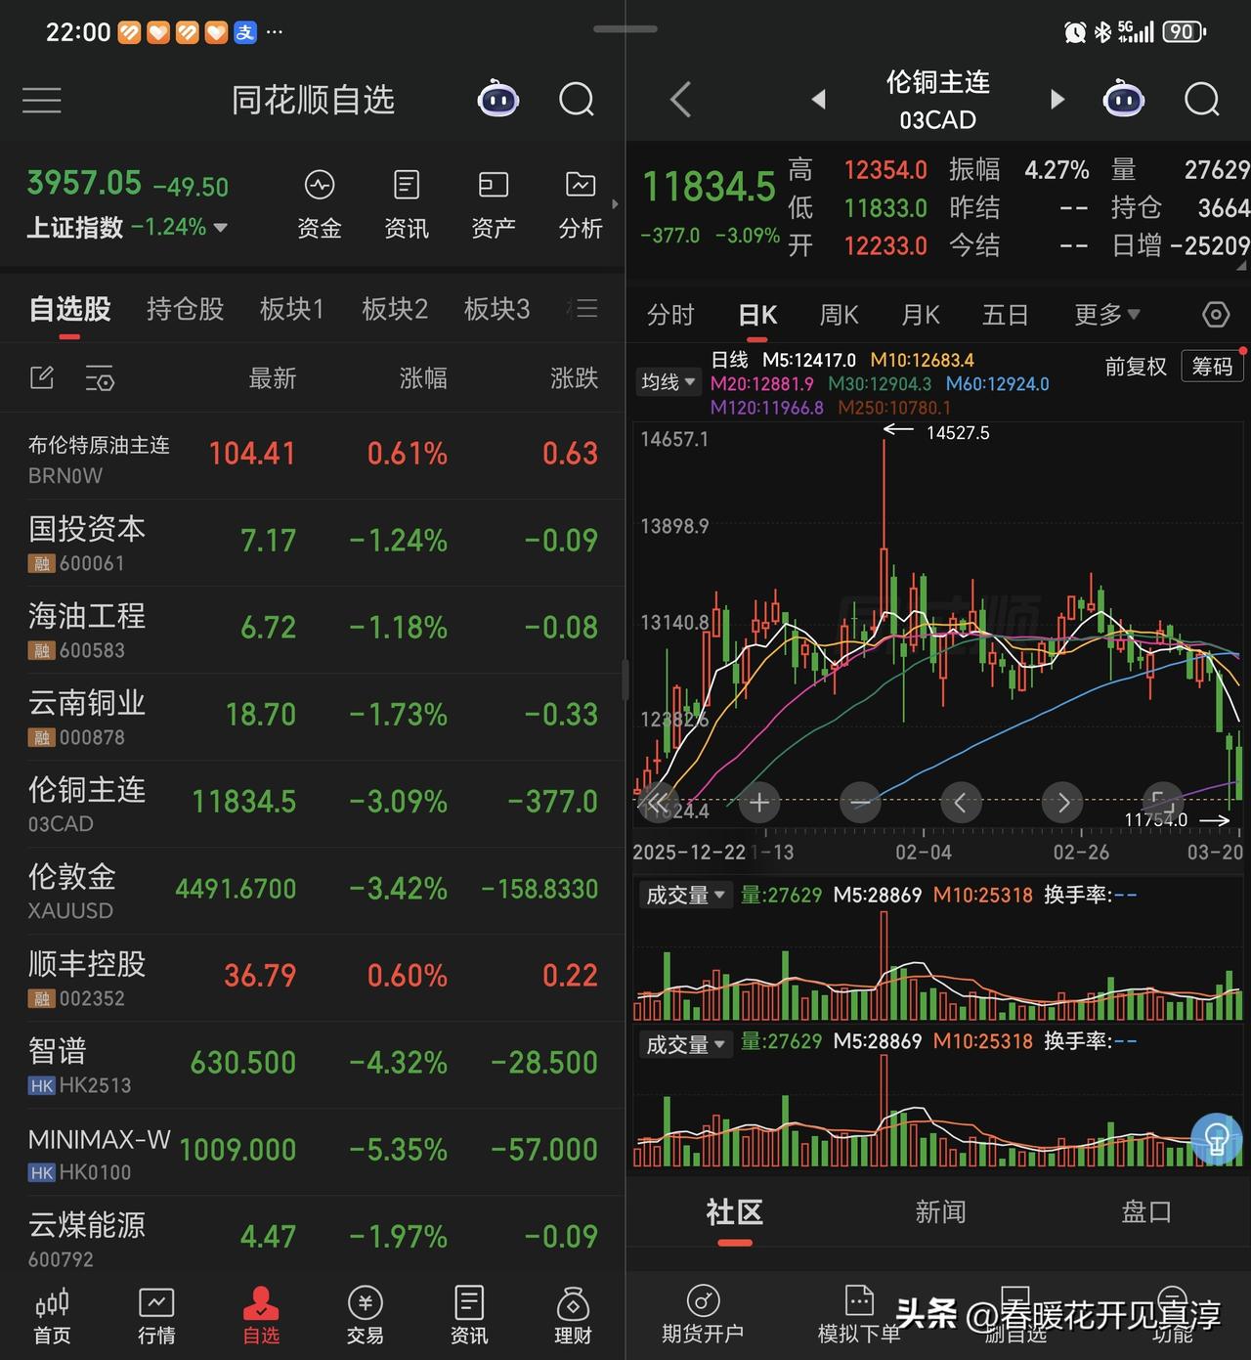1251x1360 pixels.
Task: Open the 新闻 news tab
Action: [x=940, y=1212]
